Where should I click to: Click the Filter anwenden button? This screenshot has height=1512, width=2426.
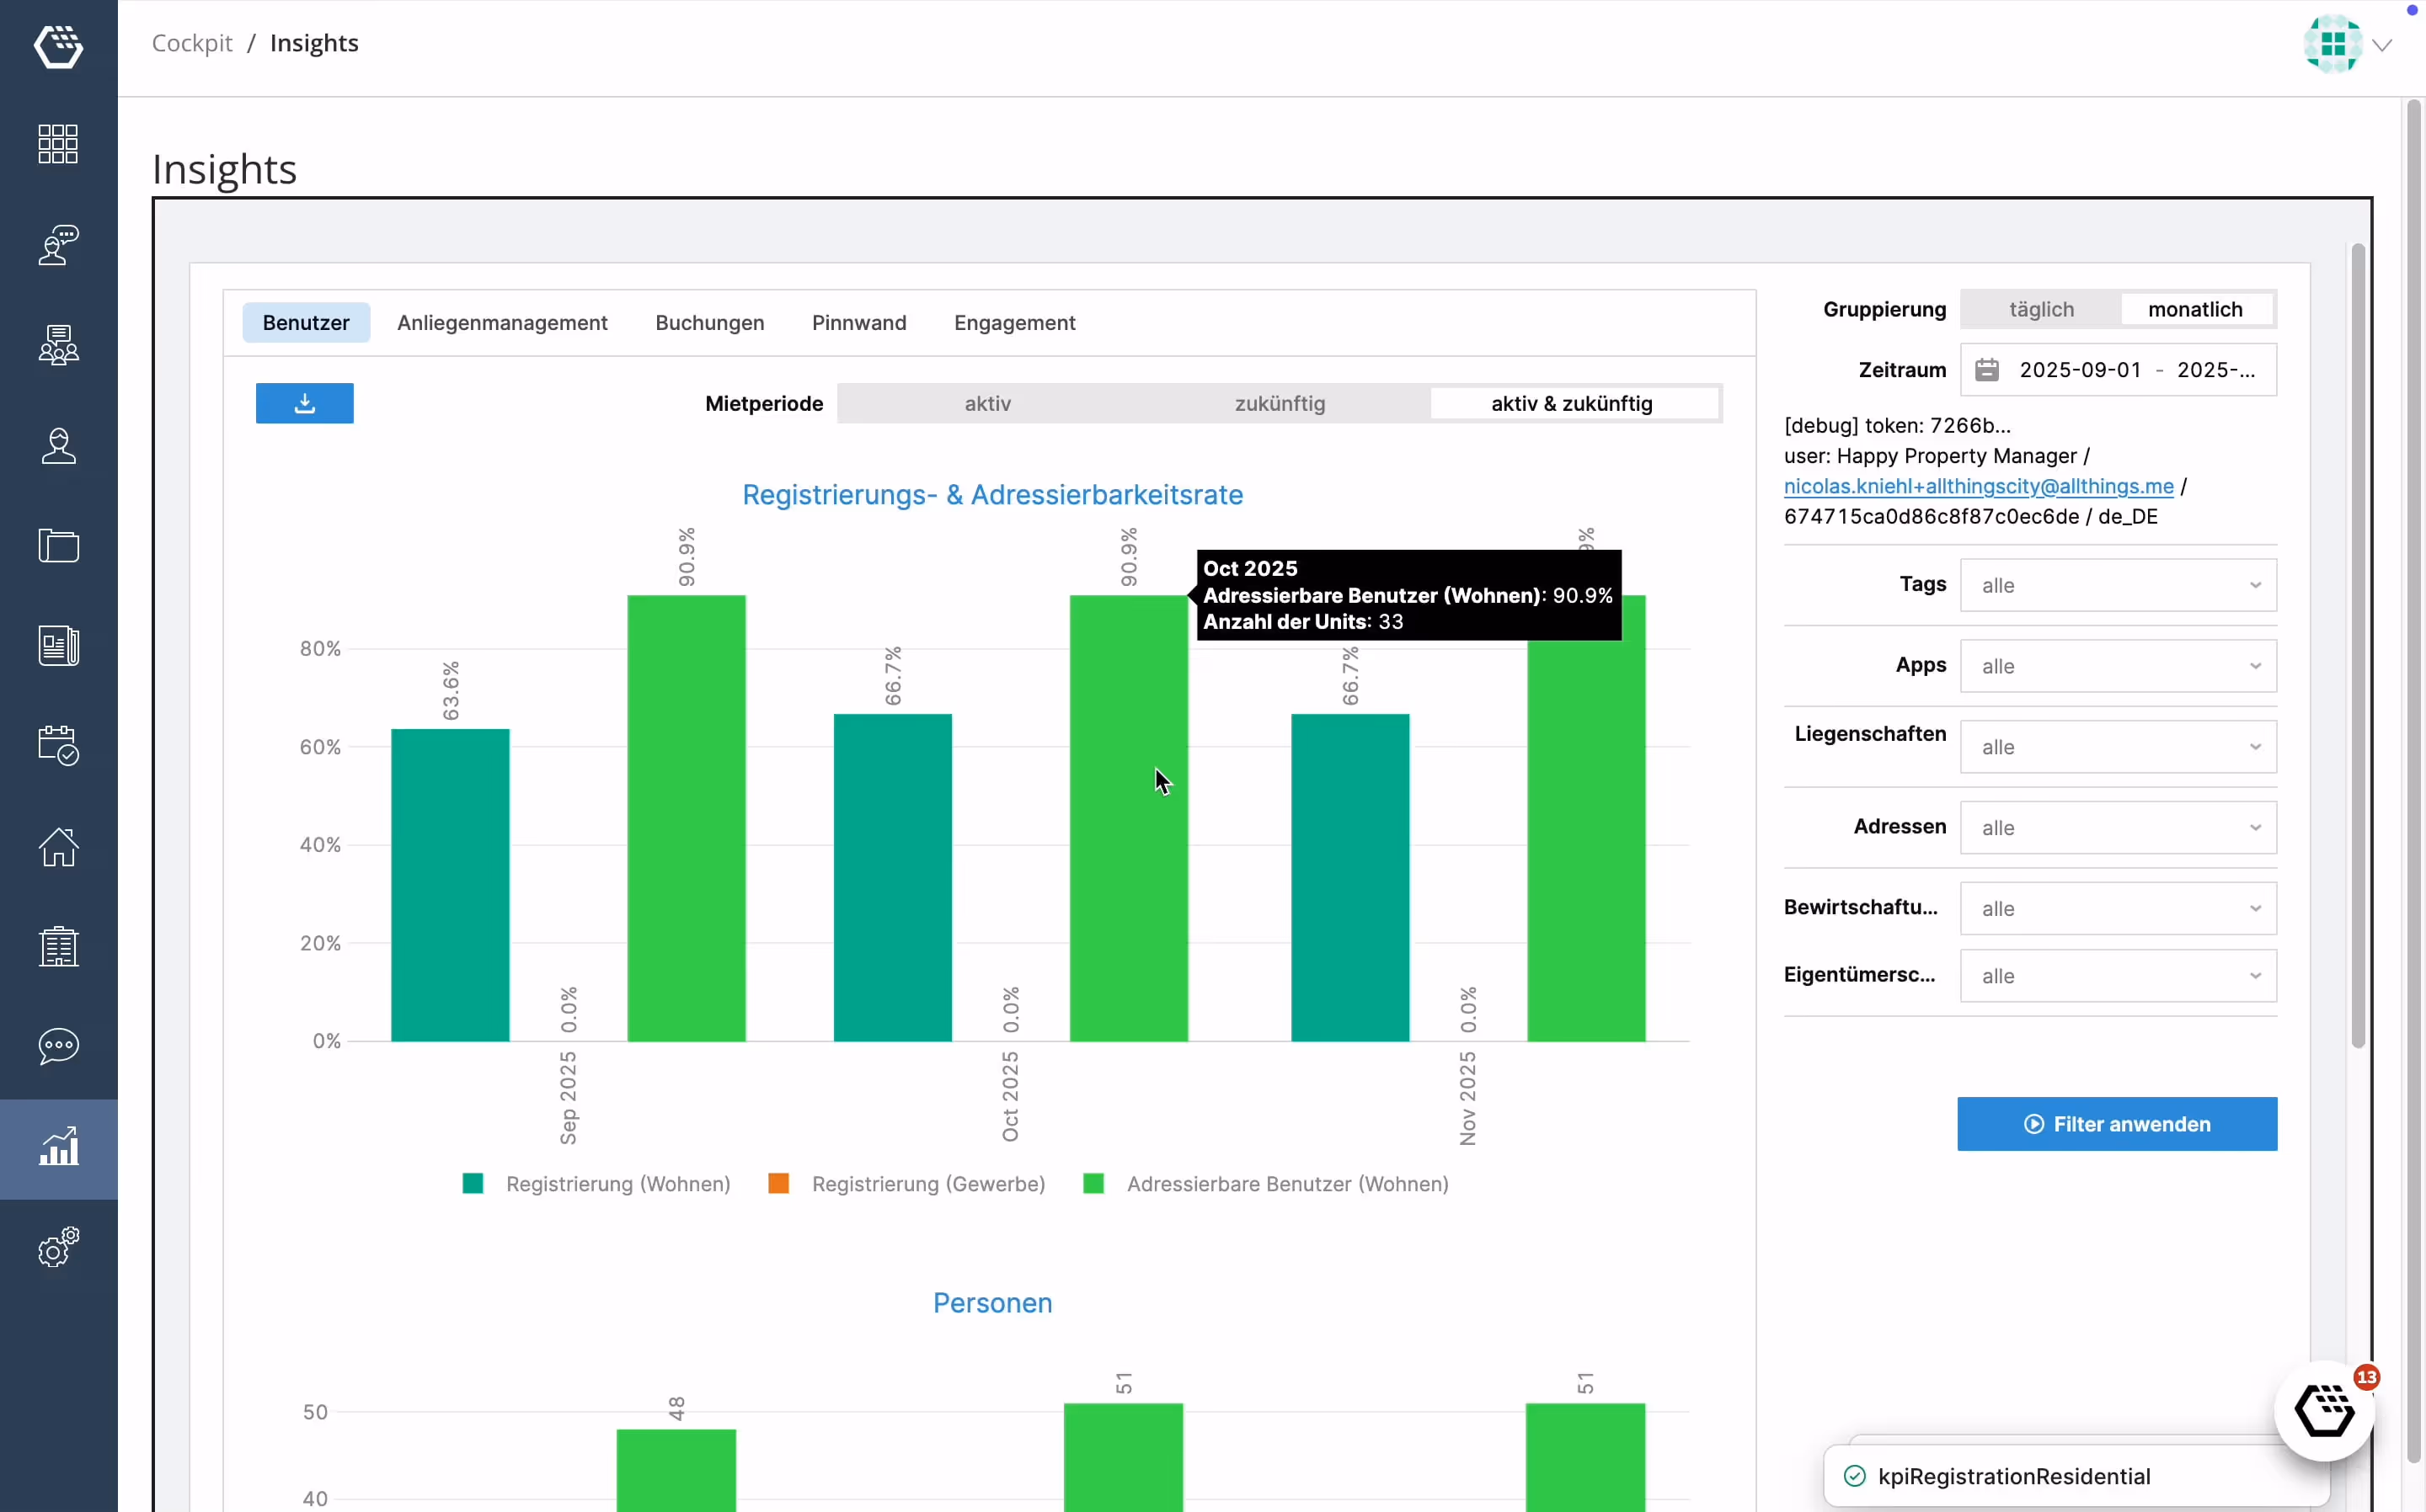point(2116,1124)
